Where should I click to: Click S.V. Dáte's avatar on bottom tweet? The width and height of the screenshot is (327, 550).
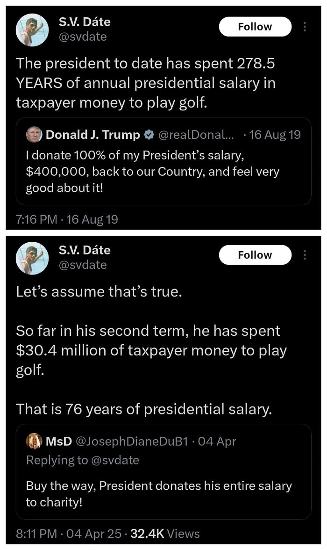tap(32, 258)
